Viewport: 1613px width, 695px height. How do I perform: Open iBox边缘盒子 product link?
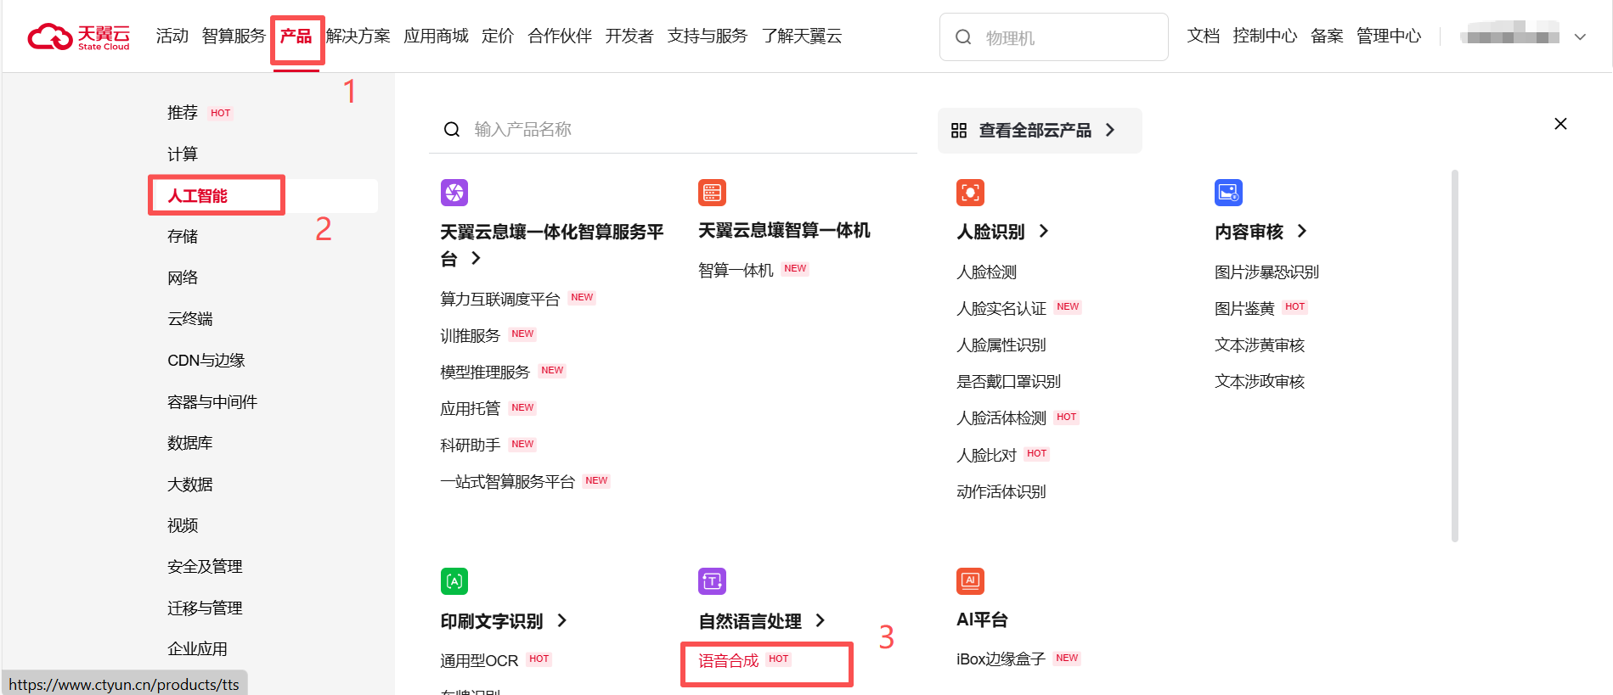(1001, 659)
